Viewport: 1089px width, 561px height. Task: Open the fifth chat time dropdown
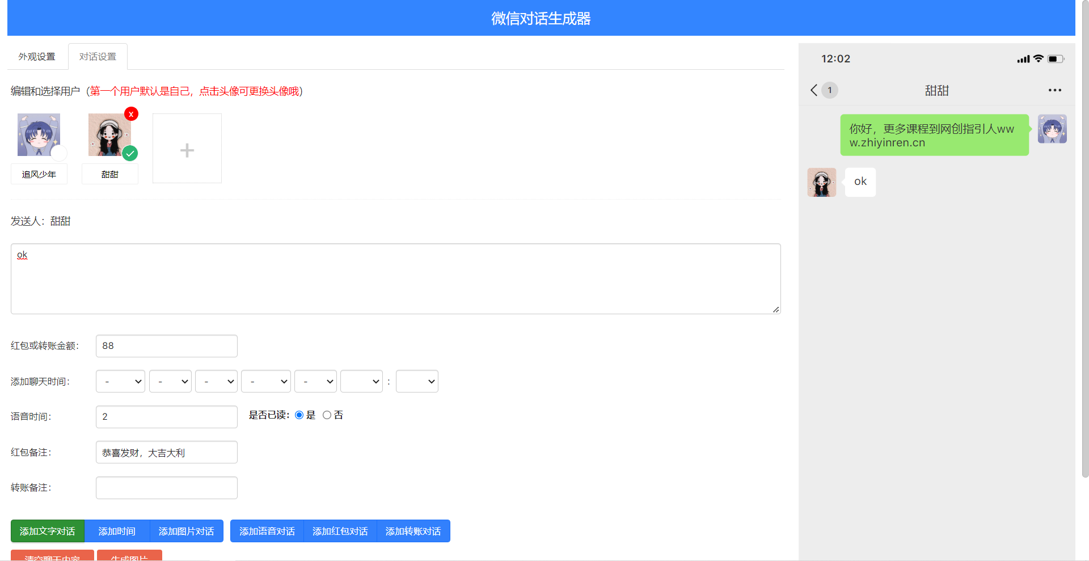[x=315, y=381]
